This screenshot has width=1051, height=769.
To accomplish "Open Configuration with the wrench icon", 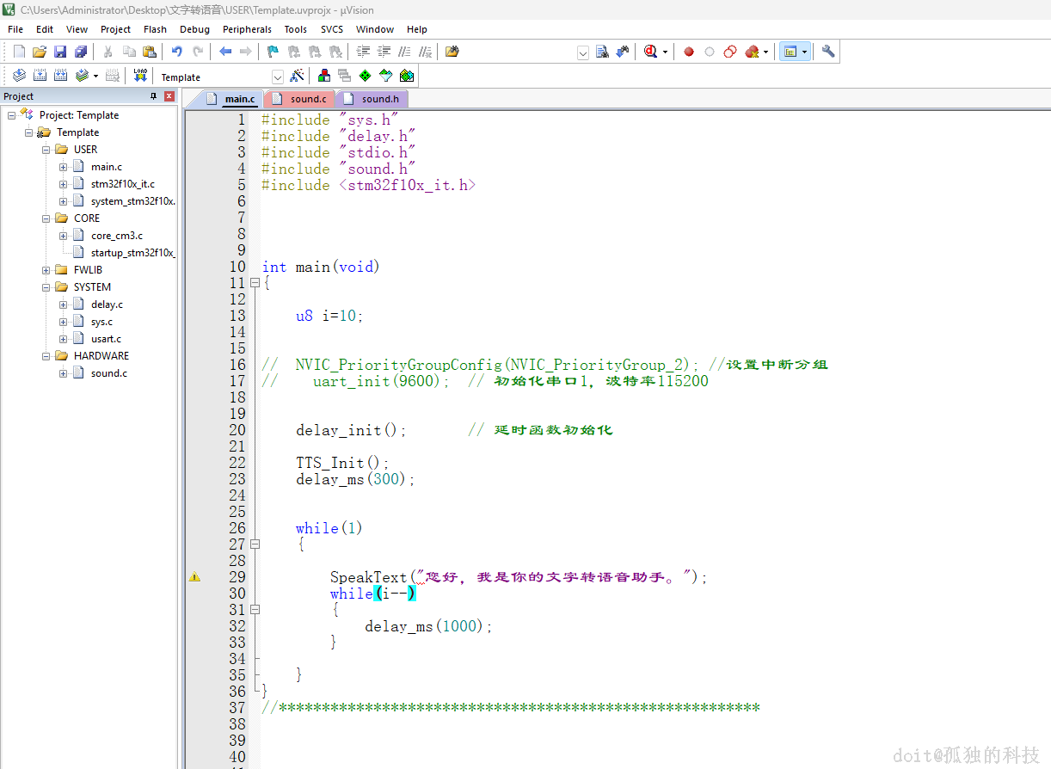I will pyautogui.click(x=828, y=52).
